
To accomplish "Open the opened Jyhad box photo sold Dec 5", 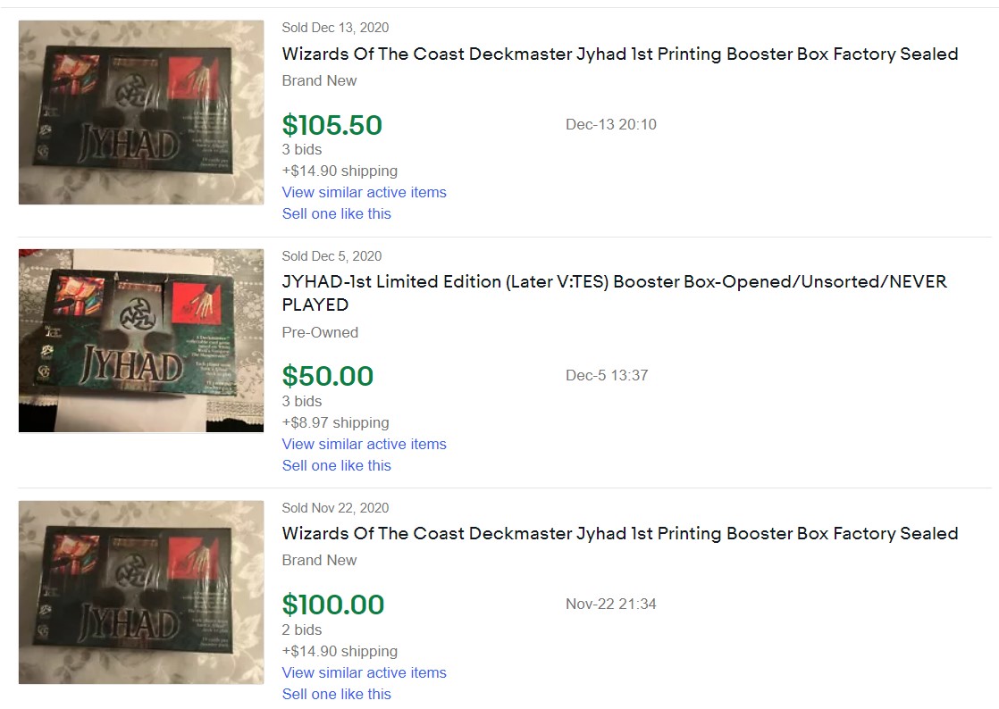I will coord(141,340).
